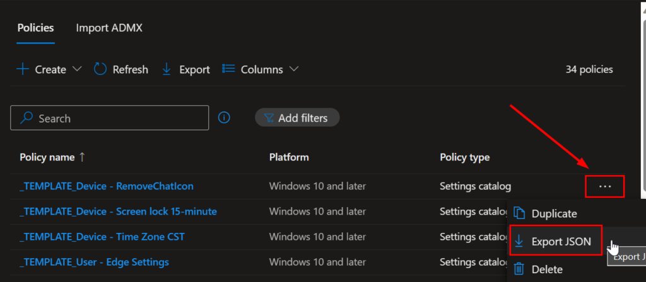Click the plus icon beside Create

coord(23,69)
